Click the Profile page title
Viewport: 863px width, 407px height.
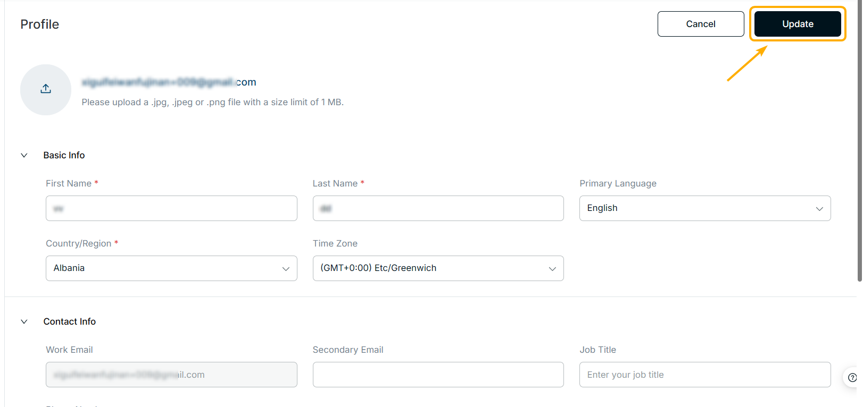pos(40,24)
